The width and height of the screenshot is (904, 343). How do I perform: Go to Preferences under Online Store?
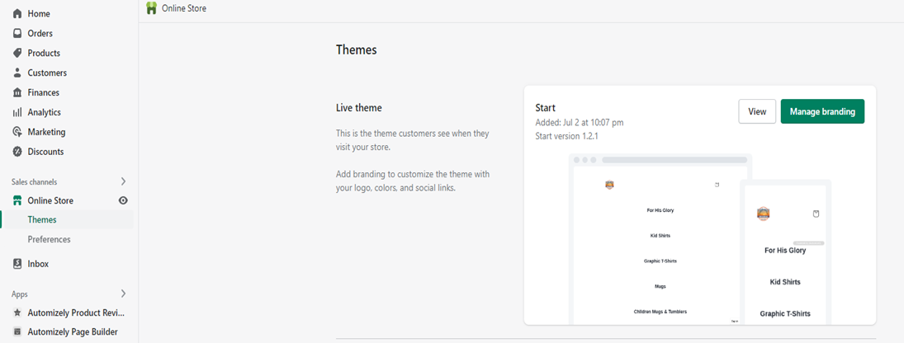[x=49, y=240]
